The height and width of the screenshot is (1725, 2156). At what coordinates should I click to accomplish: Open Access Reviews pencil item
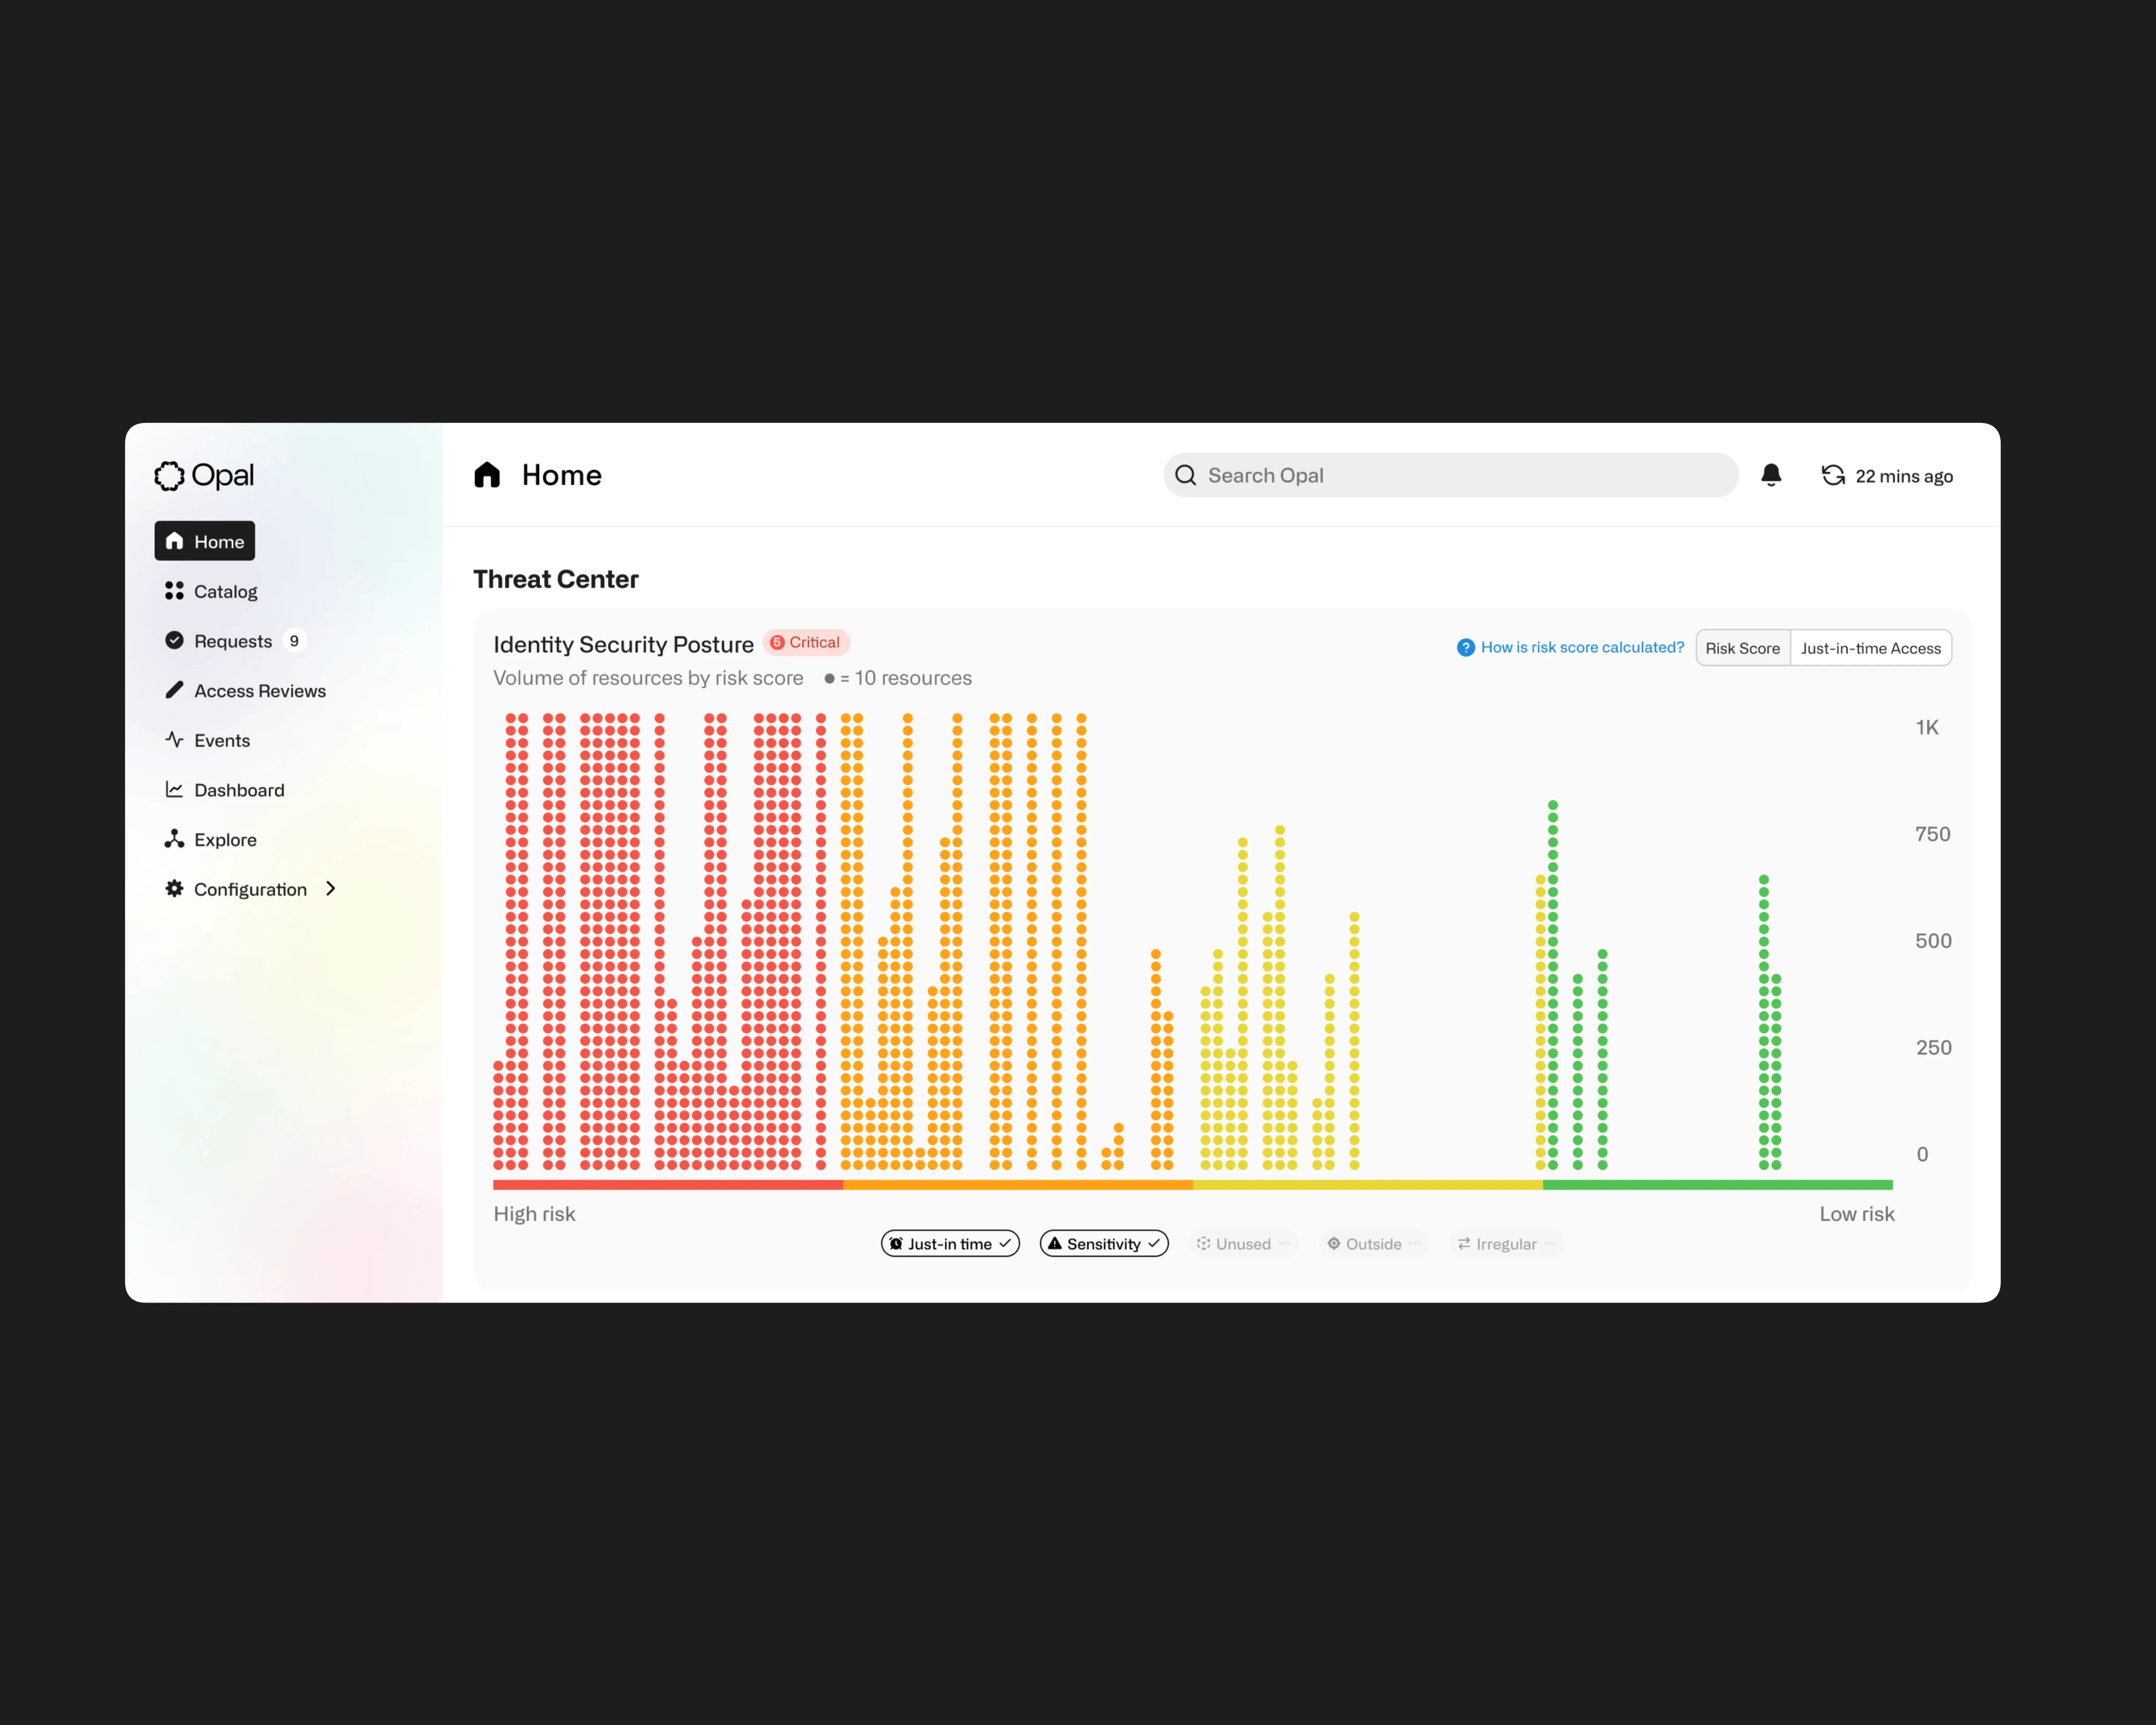point(259,691)
